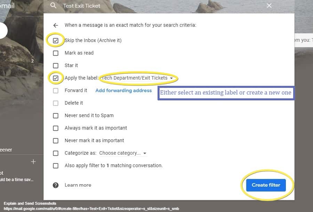The height and width of the screenshot is (212, 313).
Task: Check Always mark it as important
Action: pyautogui.click(x=56, y=128)
